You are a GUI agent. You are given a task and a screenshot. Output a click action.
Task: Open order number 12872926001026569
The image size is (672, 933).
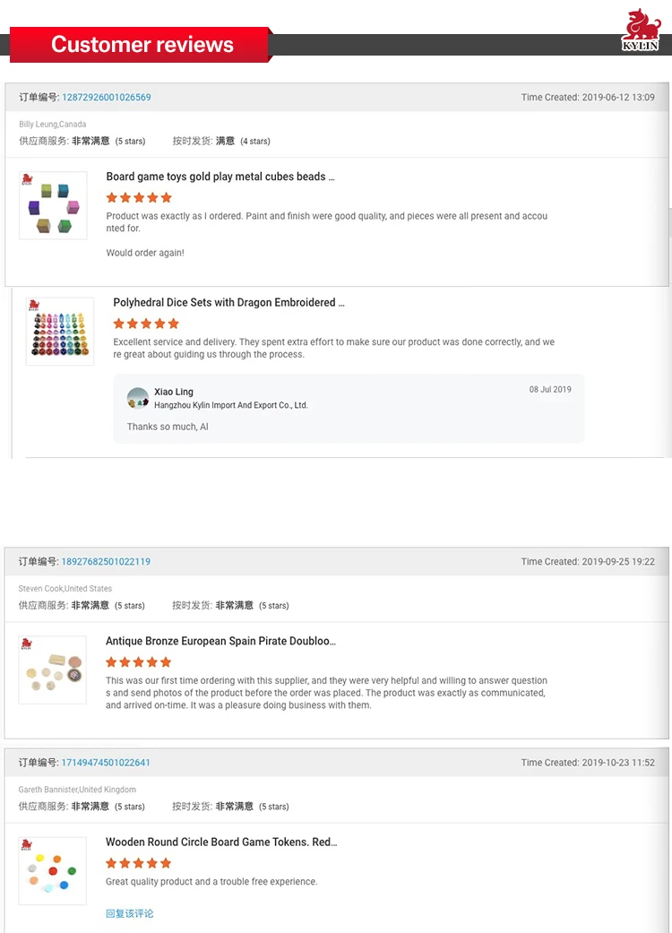106,98
